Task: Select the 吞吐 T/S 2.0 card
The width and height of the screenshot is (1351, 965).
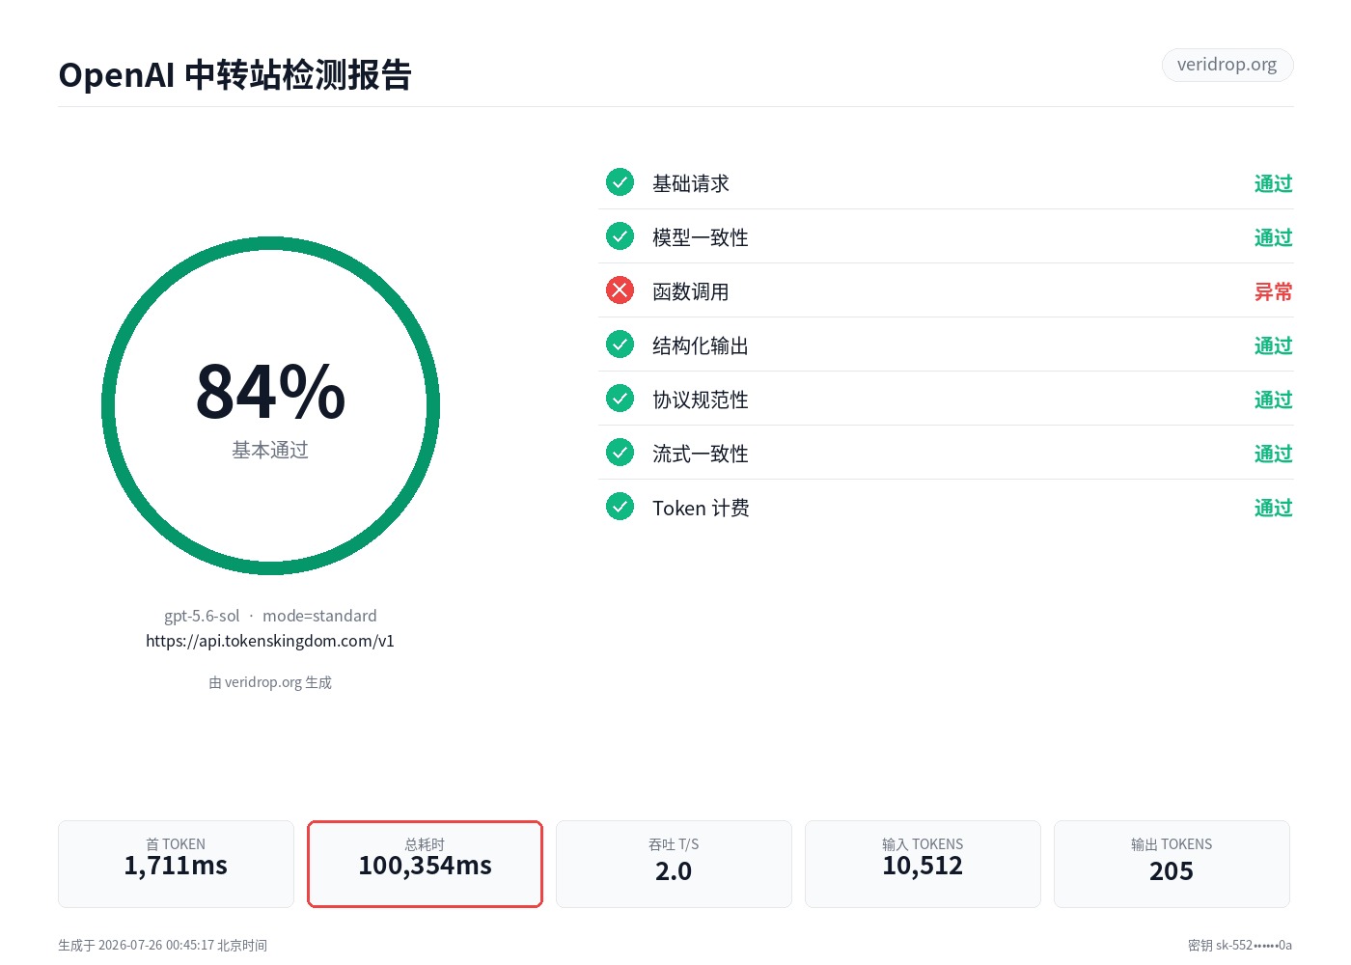Action: coord(674,864)
